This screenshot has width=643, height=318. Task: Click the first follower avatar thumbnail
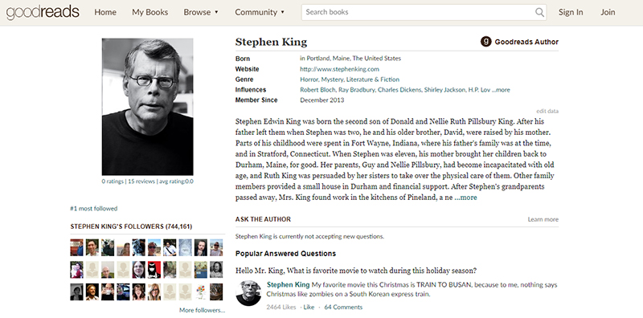pyautogui.click(x=76, y=247)
